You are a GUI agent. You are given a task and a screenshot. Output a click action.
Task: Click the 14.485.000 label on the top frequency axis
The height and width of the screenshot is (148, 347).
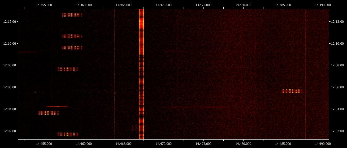click(283, 5)
